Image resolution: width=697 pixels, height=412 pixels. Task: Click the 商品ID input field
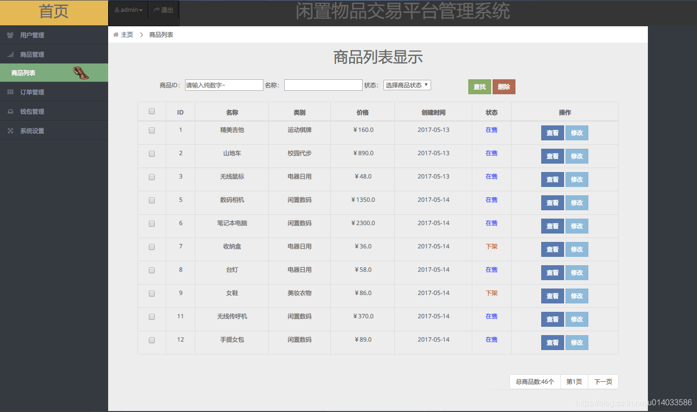223,85
